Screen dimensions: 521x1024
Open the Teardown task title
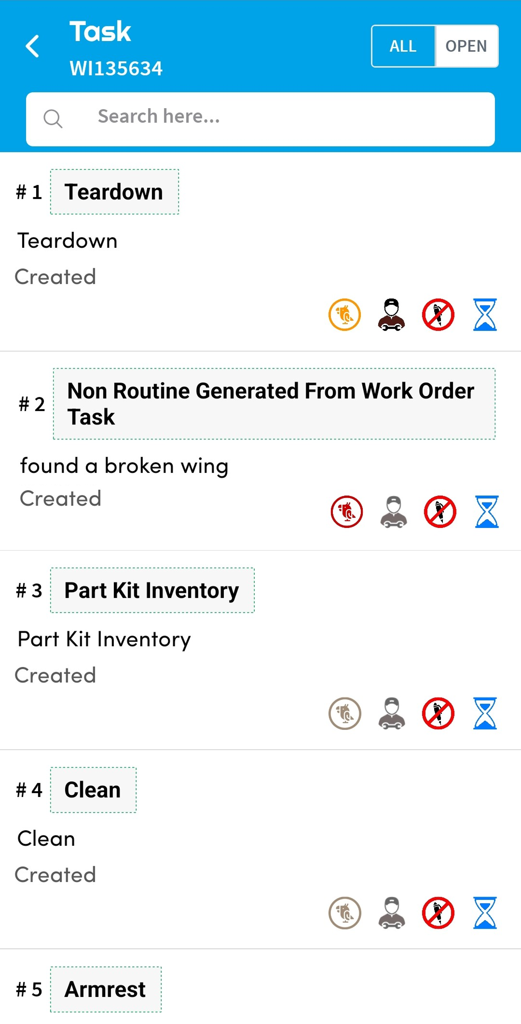pyautogui.click(x=114, y=192)
